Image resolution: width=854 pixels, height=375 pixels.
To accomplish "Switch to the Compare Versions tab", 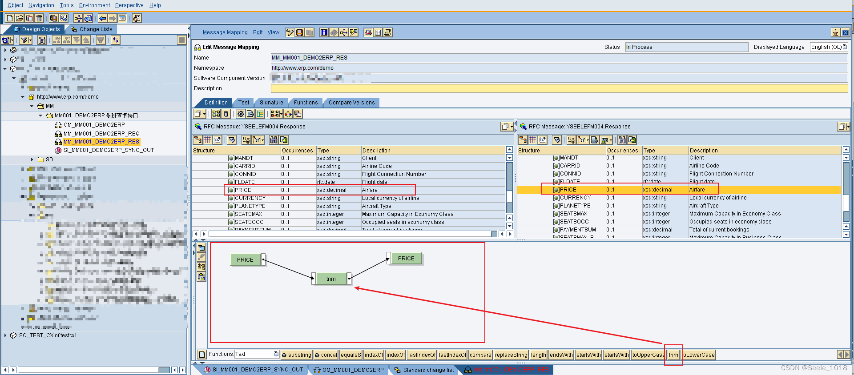I will [x=351, y=103].
